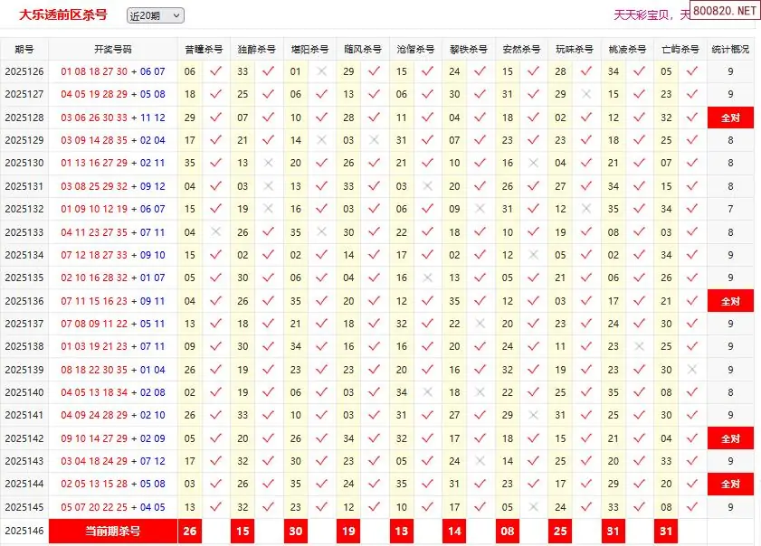Screen dimensions: 761x546
Task: Click the X mark for 桃凌杀号 in period 2025138
Action: coord(640,347)
